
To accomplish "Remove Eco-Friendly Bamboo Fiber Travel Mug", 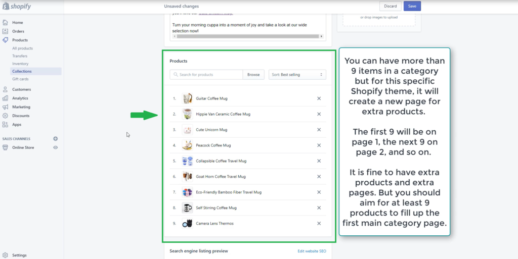I will pyautogui.click(x=319, y=192).
